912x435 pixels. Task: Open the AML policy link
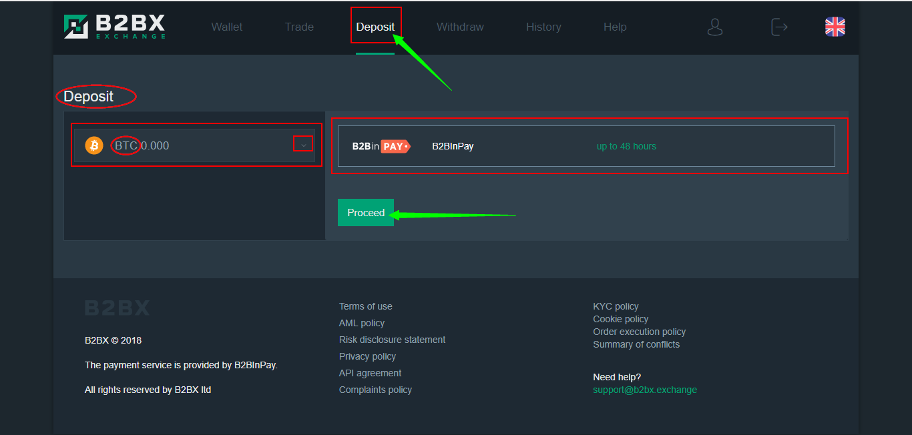pos(362,323)
